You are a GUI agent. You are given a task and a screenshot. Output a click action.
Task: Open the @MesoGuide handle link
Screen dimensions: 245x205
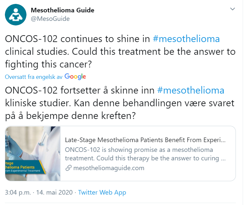point(50,19)
